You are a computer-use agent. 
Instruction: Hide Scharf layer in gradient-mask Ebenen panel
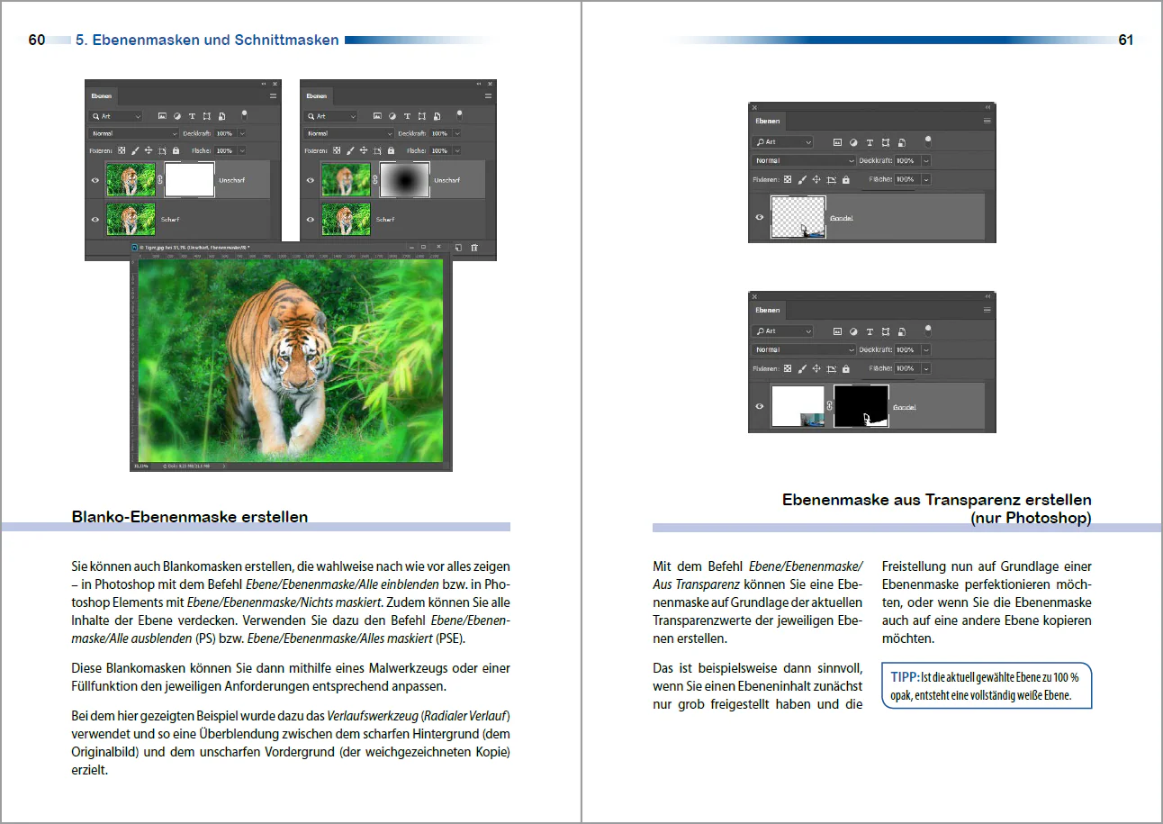point(311,219)
